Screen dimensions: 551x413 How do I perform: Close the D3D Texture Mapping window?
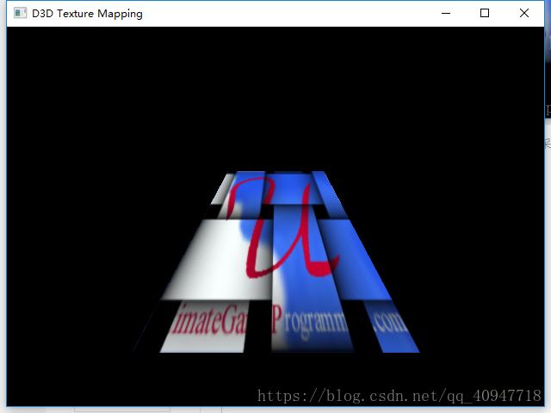click(524, 14)
